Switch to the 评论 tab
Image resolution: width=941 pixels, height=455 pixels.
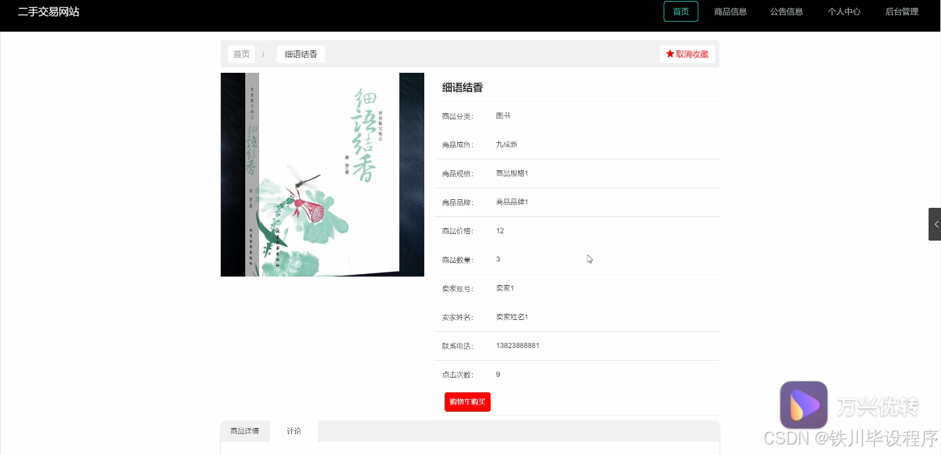tap(294, 431)
